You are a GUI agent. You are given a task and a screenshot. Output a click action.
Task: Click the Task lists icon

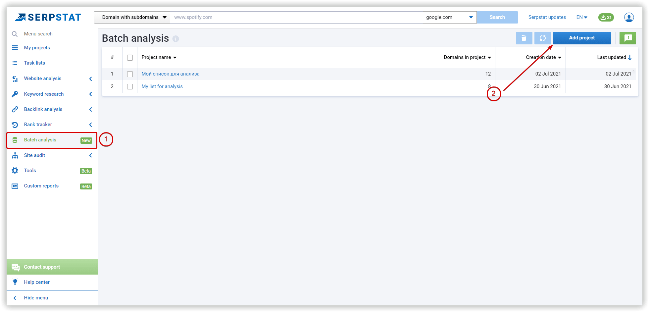(x=15, y=63)
